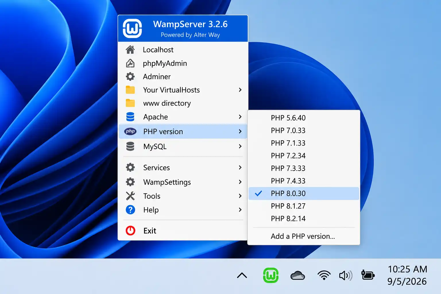Click the 9/5/2026 date in taskbar
The width and height of the screenshot is (441, 294).
click(x=407, y=282)
